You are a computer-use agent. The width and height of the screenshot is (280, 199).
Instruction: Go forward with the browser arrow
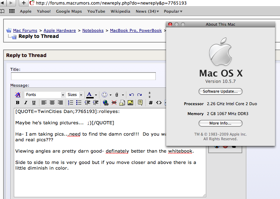coord(11,3)
